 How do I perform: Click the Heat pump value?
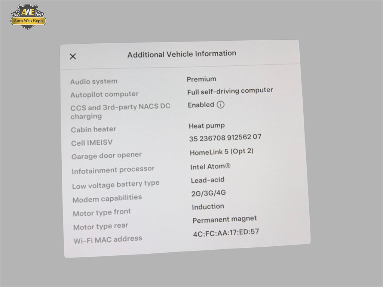pos(206,126)
